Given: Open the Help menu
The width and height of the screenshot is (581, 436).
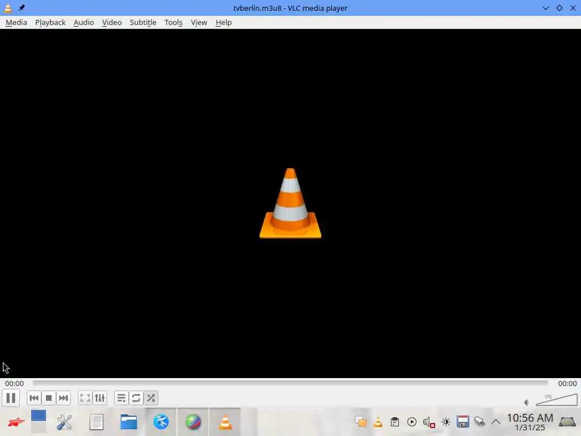Looking at the screenshot, I should point(224,22).
